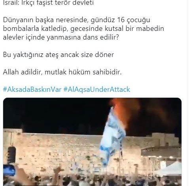Screen dimensions: 189x186
Task: Click the waving flag in the video
Action: click(x=112, y=137)
